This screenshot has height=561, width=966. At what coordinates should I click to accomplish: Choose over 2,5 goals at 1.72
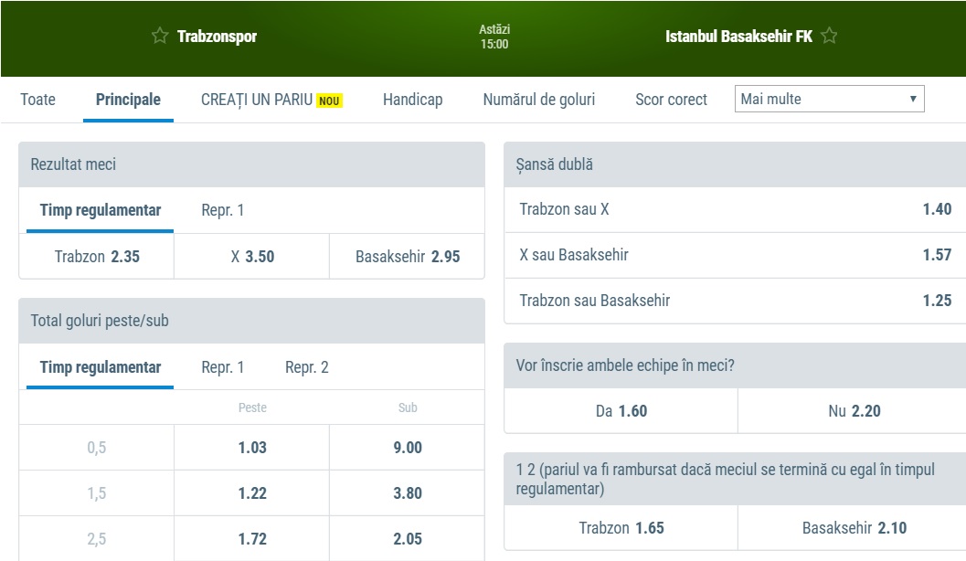coord(252,539)
